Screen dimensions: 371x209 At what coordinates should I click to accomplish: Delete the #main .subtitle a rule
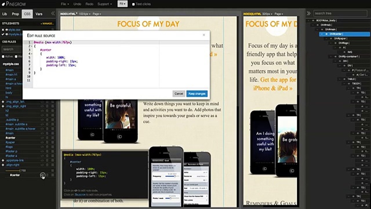47,124
